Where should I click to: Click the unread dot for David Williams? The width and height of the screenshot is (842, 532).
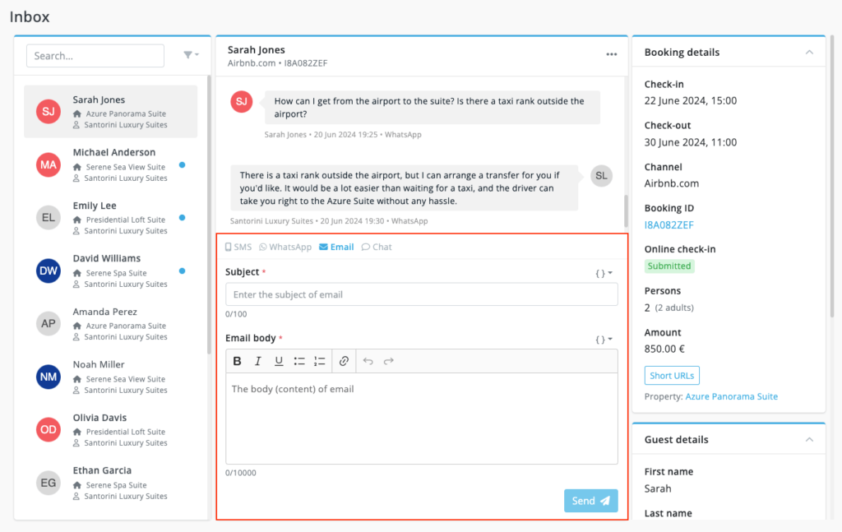[x=182, y=271]
